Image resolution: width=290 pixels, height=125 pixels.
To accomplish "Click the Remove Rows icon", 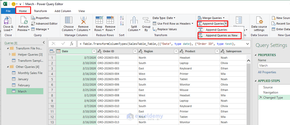I will point(110,20).
